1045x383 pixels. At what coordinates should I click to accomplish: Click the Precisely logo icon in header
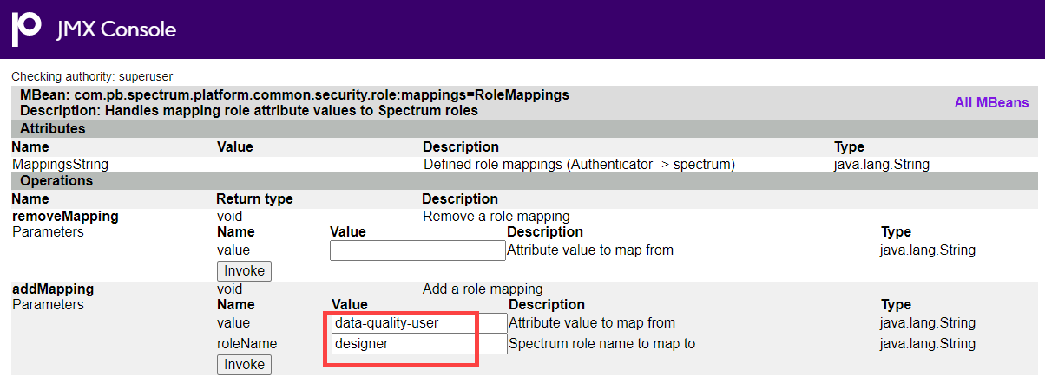(x=26, y=29)
